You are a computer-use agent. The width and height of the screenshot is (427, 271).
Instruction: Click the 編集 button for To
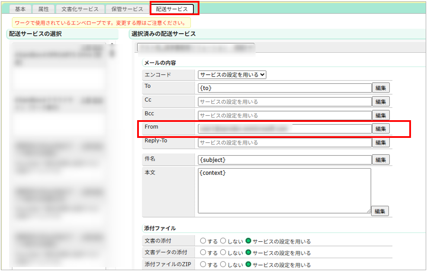(381, 88)
